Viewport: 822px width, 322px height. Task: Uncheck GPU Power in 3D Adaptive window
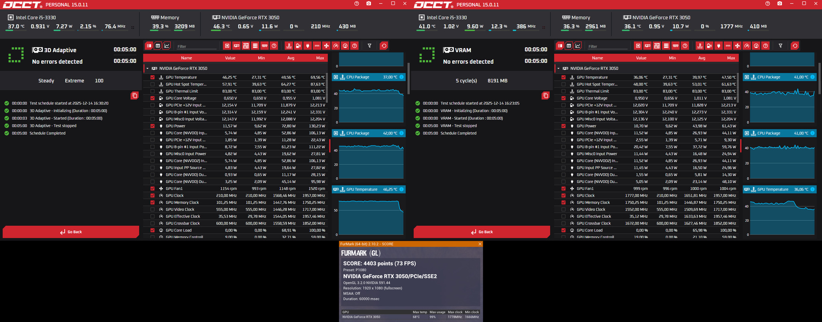click(153, 126)
